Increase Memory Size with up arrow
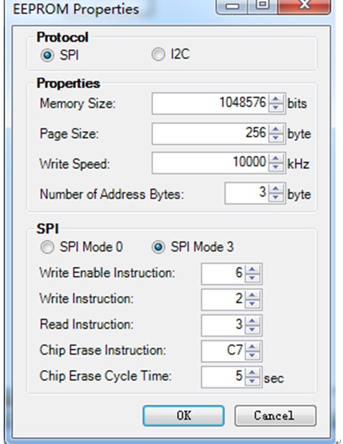The height and width of the screenshot is (444, 343). point(276,99)
